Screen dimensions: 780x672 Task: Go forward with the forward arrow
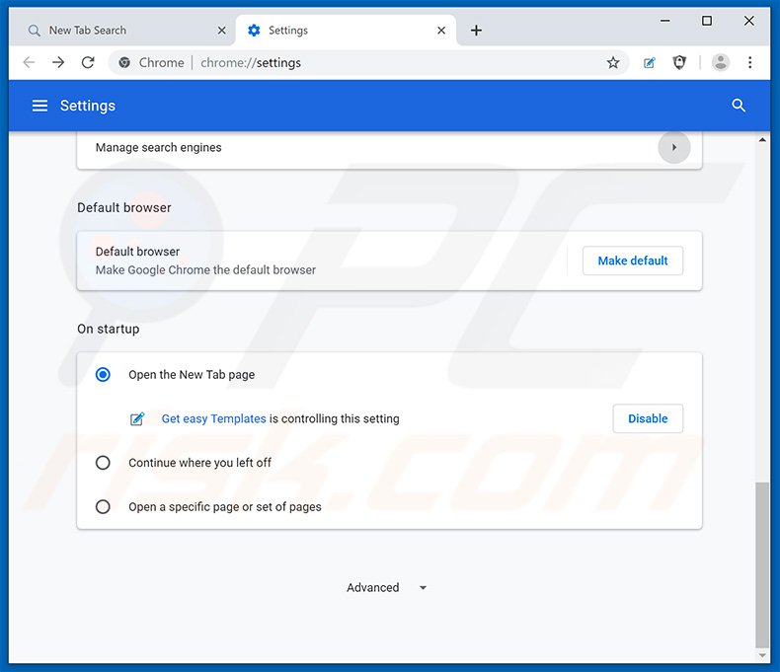pyautogui.click(x=58, y=62)
